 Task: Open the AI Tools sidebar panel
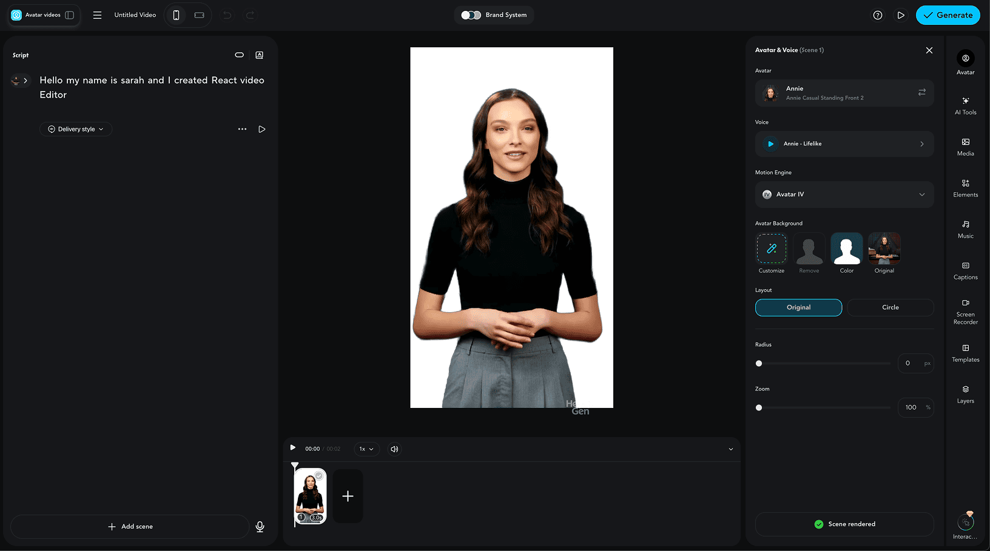click(x=965, y=105)
